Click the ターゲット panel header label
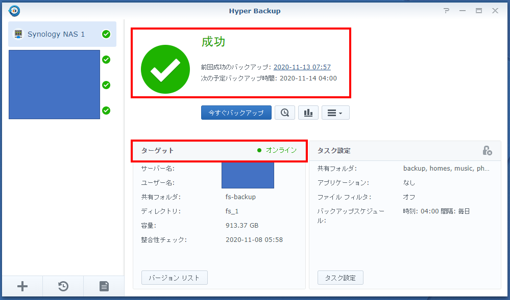Image resolution: width=510 pixels, height=300 pixels. point(158,151)
